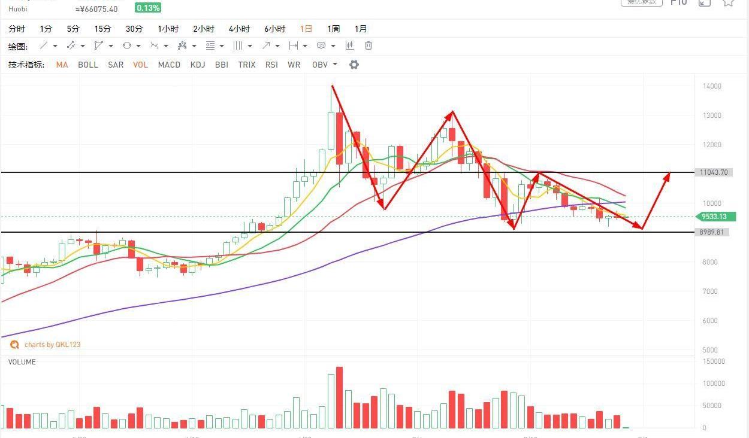This screenshot has height=438, width=749.
Task: Select the straight line drawing tool
Action: (x=44, y=46)
